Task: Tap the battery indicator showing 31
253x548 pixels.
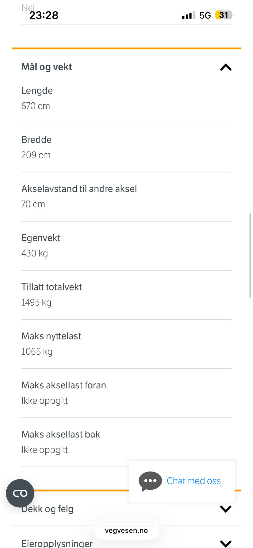Action: click(x=224, y=15)
